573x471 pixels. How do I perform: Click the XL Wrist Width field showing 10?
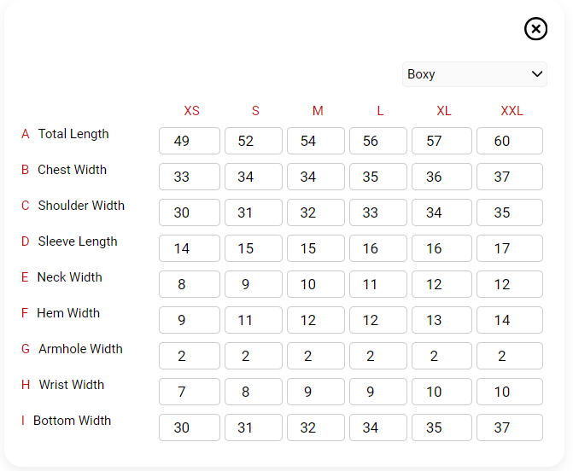441,392
